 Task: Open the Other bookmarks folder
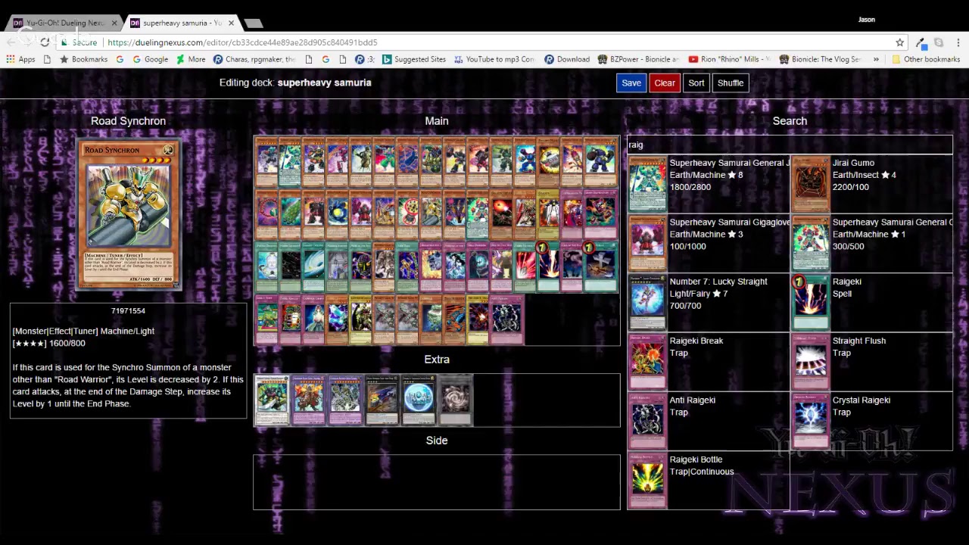pos(926,59)
